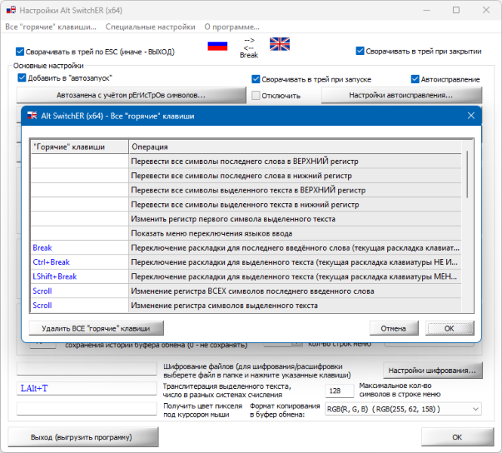This screenshot has width=502, height=453.
Task: Click the British flag icon
Action: [279, 44]
